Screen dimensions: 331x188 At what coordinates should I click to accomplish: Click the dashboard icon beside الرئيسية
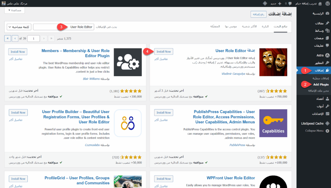tap(327, 13)
